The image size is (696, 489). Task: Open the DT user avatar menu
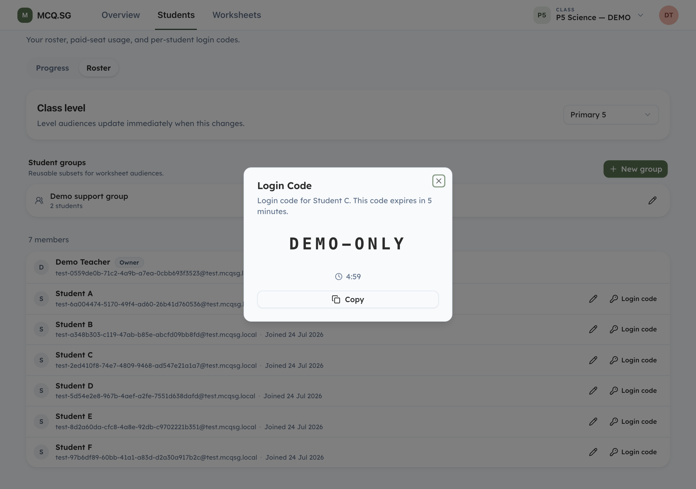coord(669,15)
